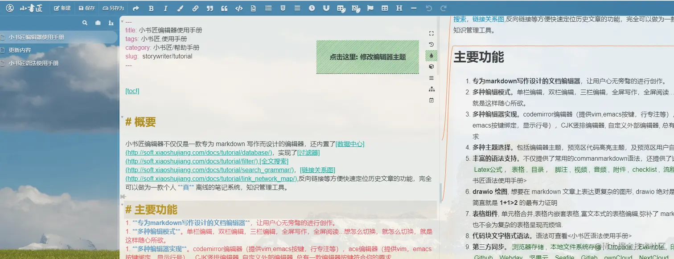
Task: Open editor theme via droplet icon
Action: coord(431,56)
